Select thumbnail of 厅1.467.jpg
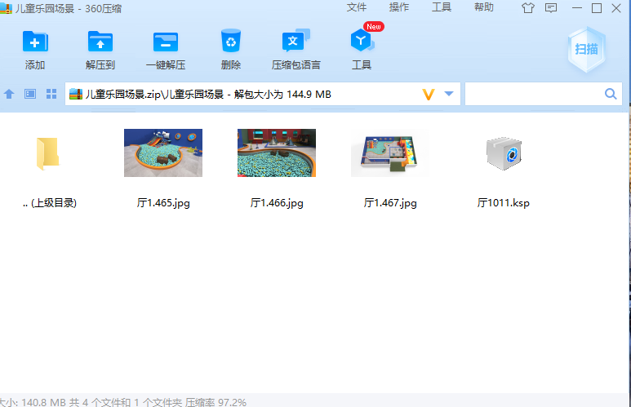 [390, 153]
